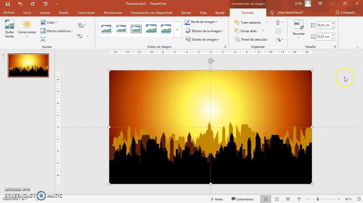The image size is (363, 203).
Task: Switch to the Ayuda tab
Action: (x=220, y=12)
